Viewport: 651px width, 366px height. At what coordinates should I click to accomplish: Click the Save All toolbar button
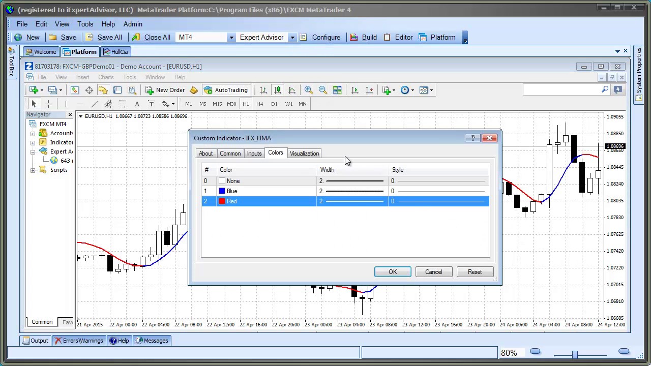pyautogui.click(x=104, y=38)
